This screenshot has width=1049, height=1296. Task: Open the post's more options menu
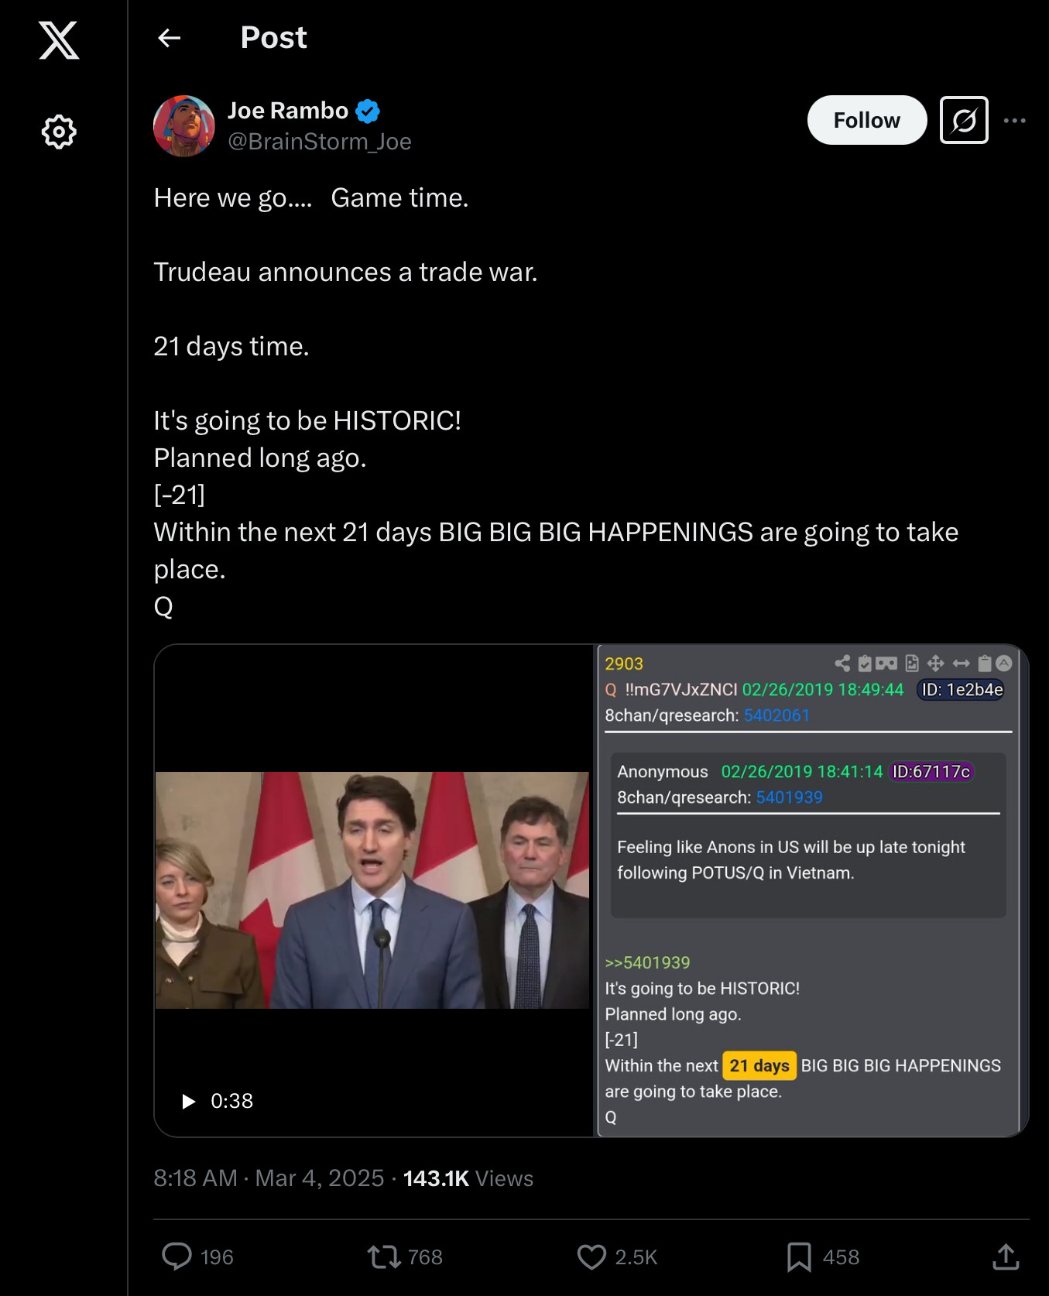tap(1014, 120)
